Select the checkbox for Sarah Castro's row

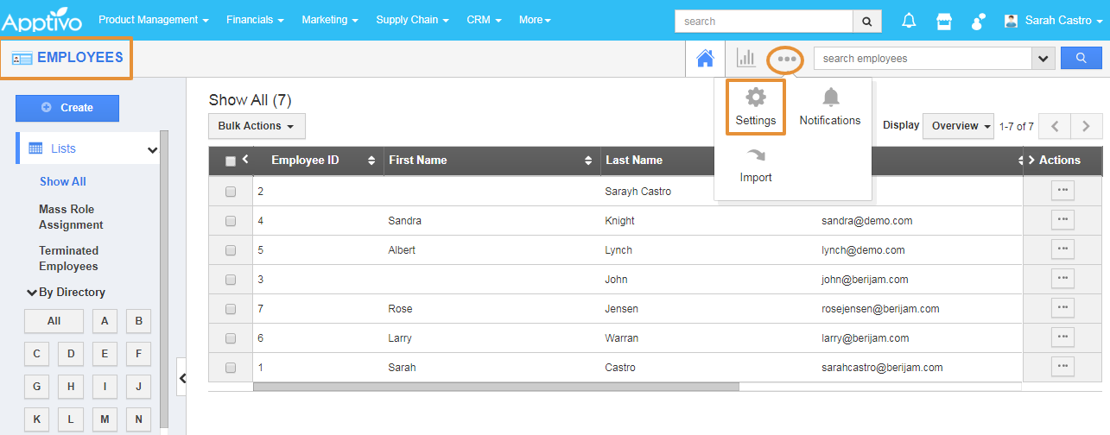coord(231,368)
